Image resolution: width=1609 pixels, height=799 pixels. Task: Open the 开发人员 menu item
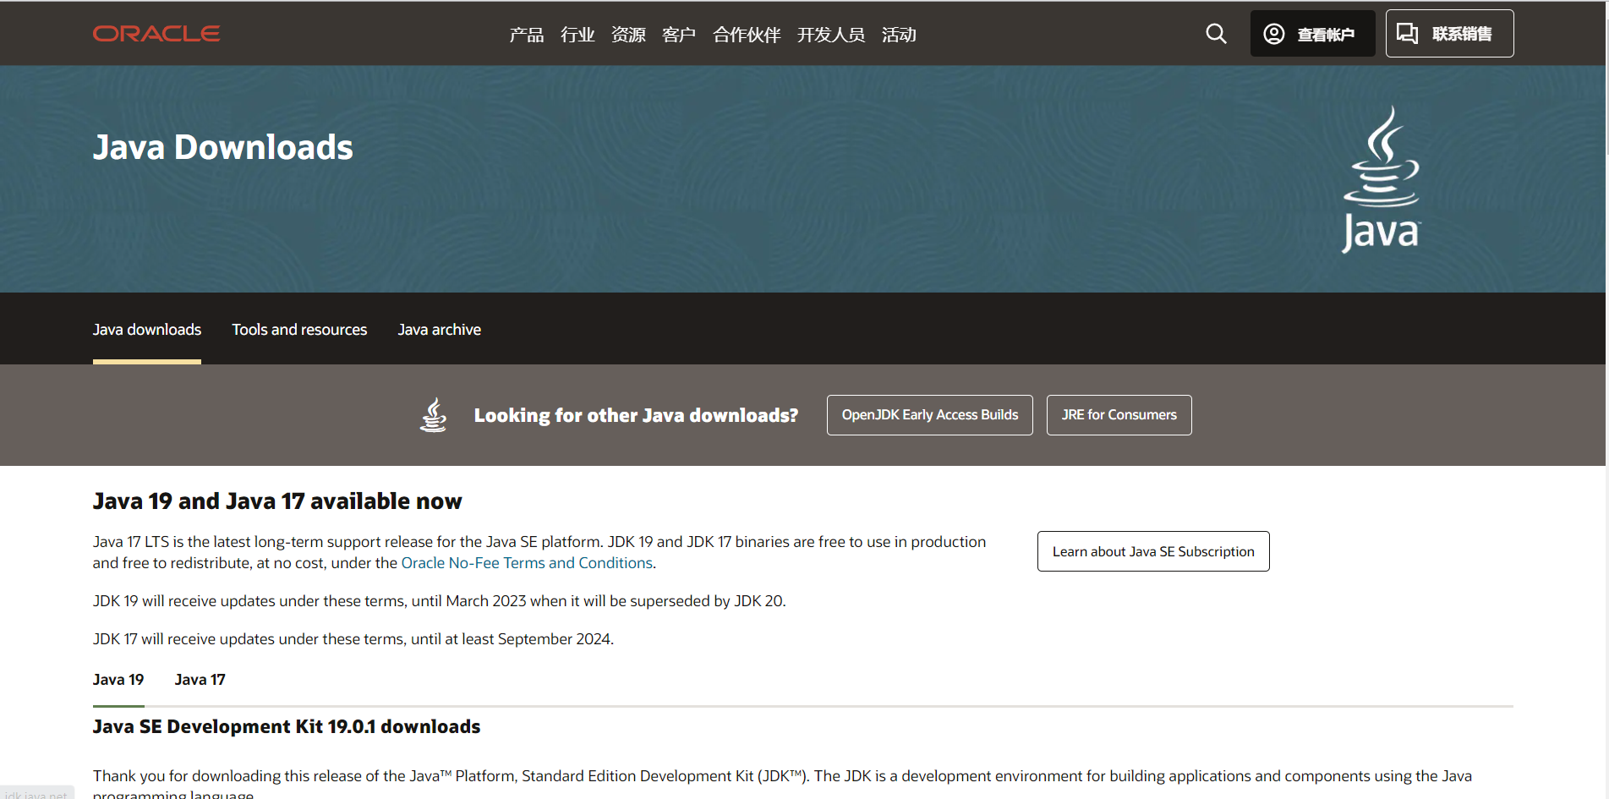click(830, 35)
